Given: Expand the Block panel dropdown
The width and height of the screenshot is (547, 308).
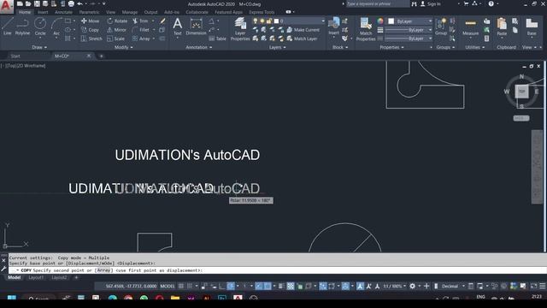Looking at the screenshot, I should 340,47.
